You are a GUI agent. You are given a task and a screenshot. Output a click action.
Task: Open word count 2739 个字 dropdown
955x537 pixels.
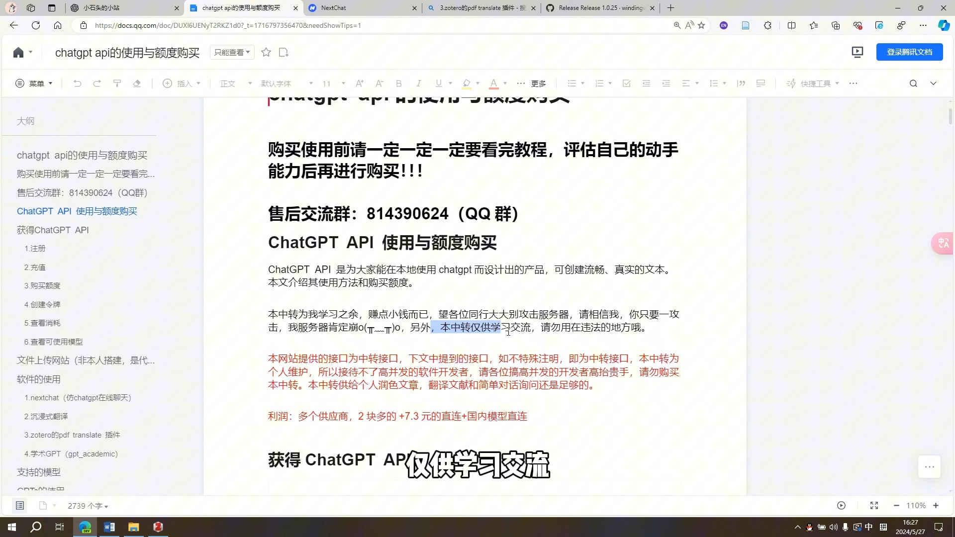tap(88, 506)
